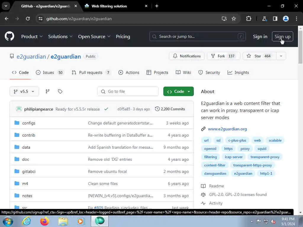The height and width of the screenshot is (227, 303).
Task: View site information icon in address bar
Action: (40, 19)
